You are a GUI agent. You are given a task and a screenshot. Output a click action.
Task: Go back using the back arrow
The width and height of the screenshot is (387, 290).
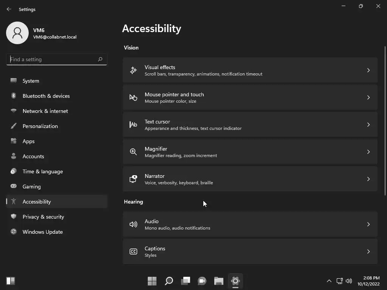tap(9, 9)
